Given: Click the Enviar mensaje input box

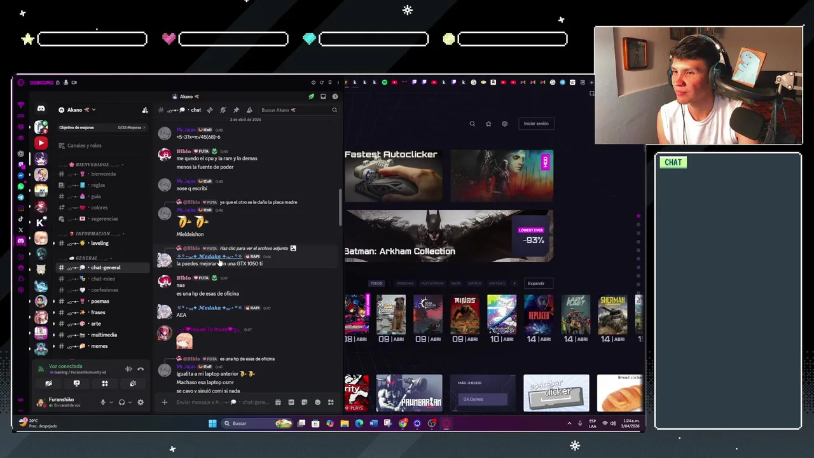Looking at the screenshot, I should coord(222,402).
